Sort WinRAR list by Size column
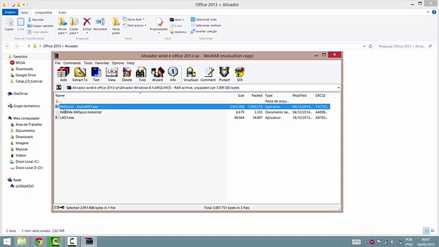Viewport: 439px width, 247px height. point(241,95)
